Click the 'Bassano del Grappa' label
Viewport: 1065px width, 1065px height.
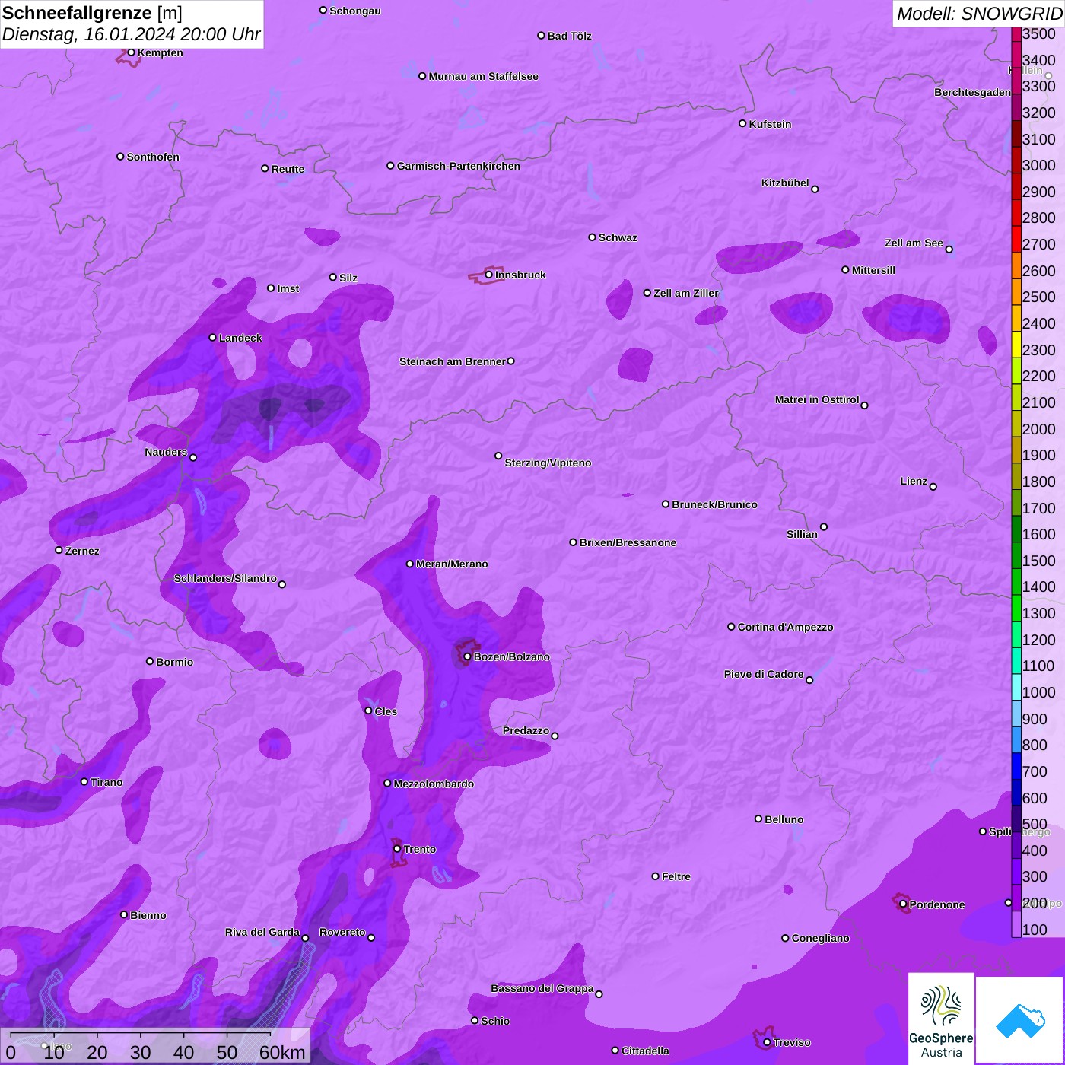[x=542, y=988]
